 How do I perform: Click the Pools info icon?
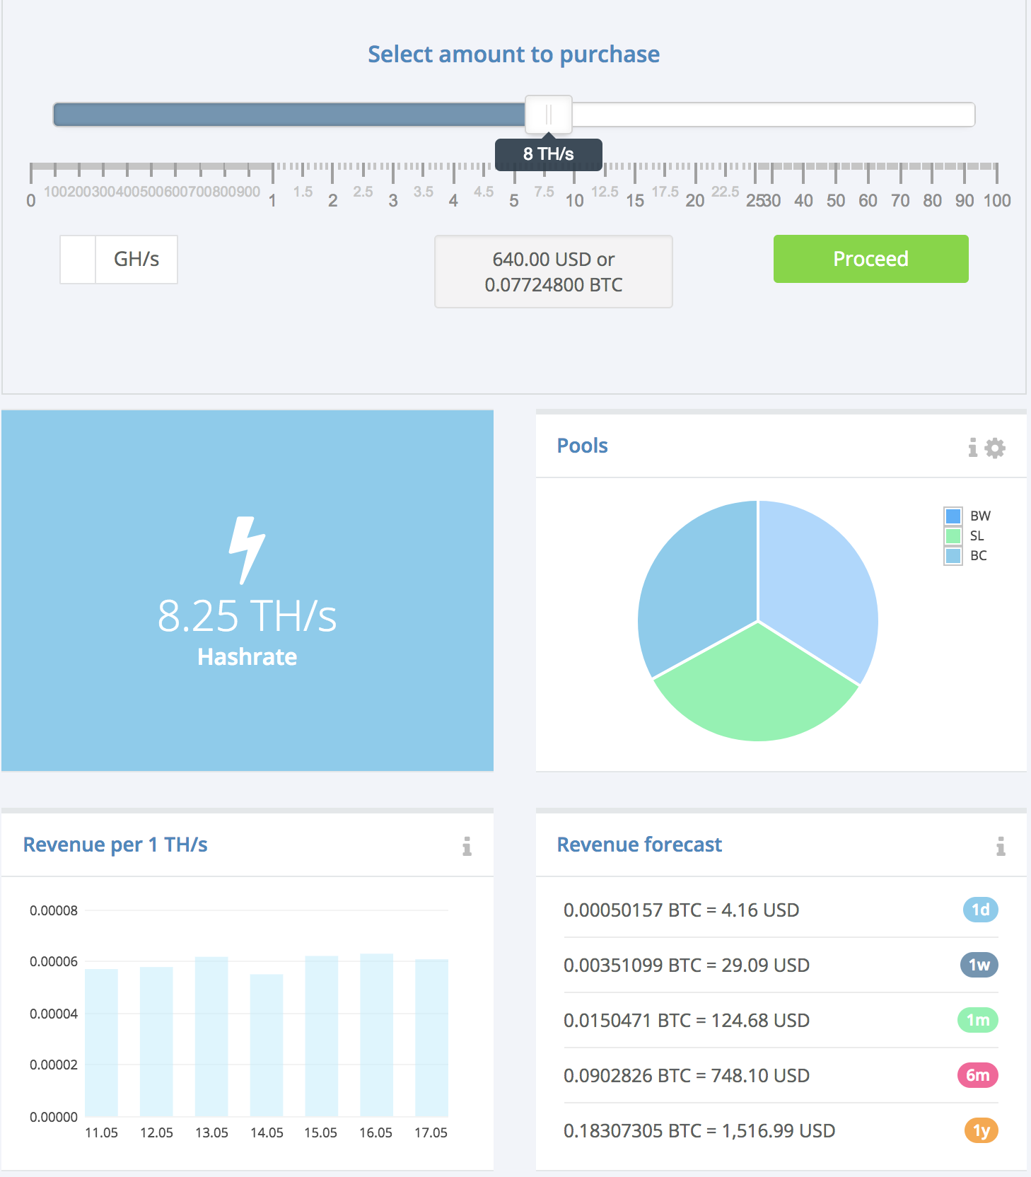click(x=973, y=448)
